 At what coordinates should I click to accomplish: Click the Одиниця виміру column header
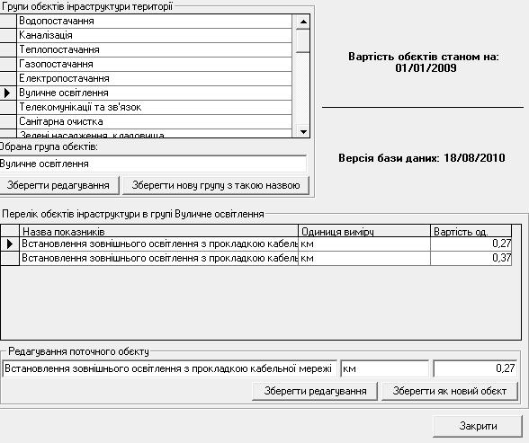pyautogui.click(x=364, y=232)
